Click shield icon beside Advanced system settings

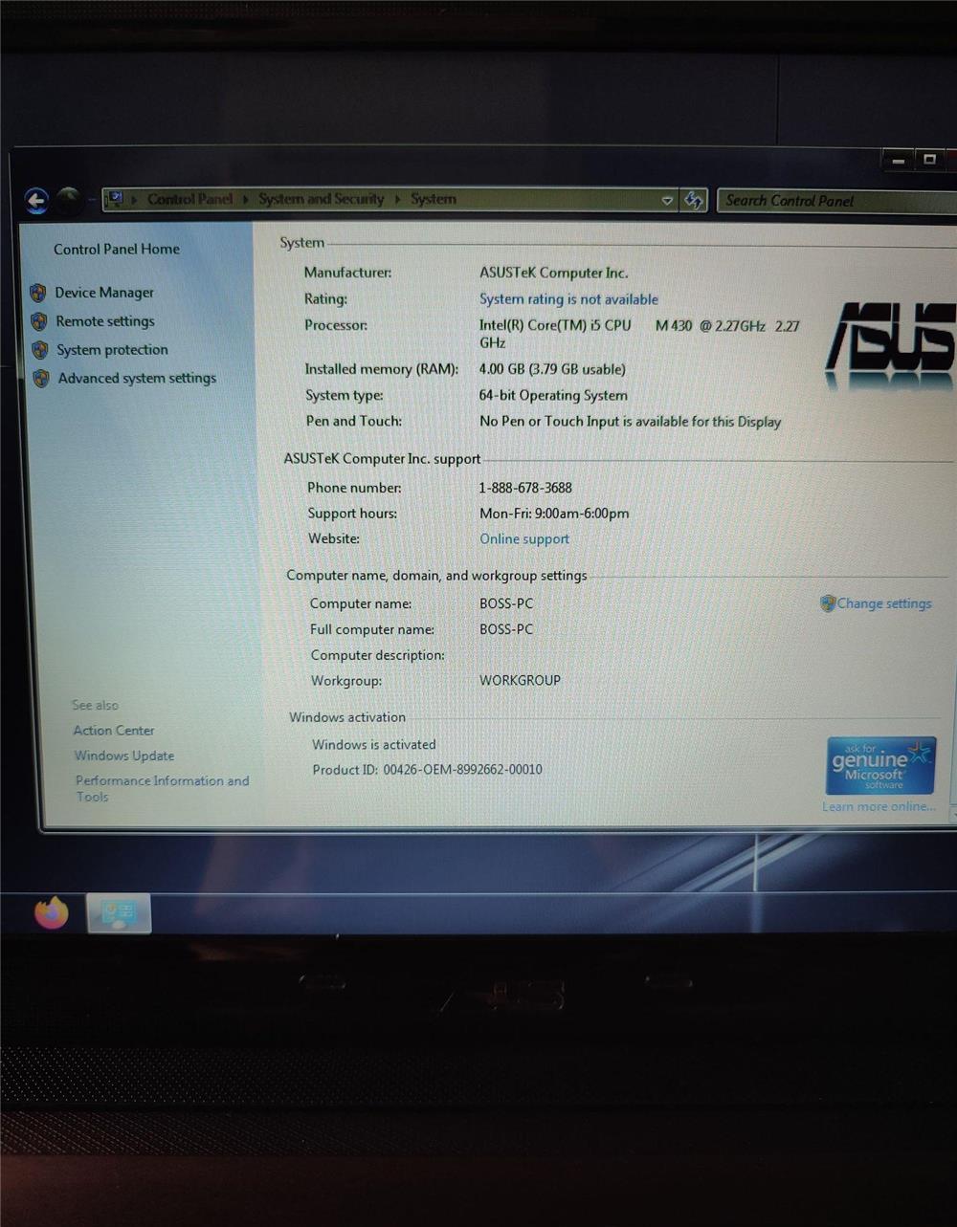[x=41, y=379]
